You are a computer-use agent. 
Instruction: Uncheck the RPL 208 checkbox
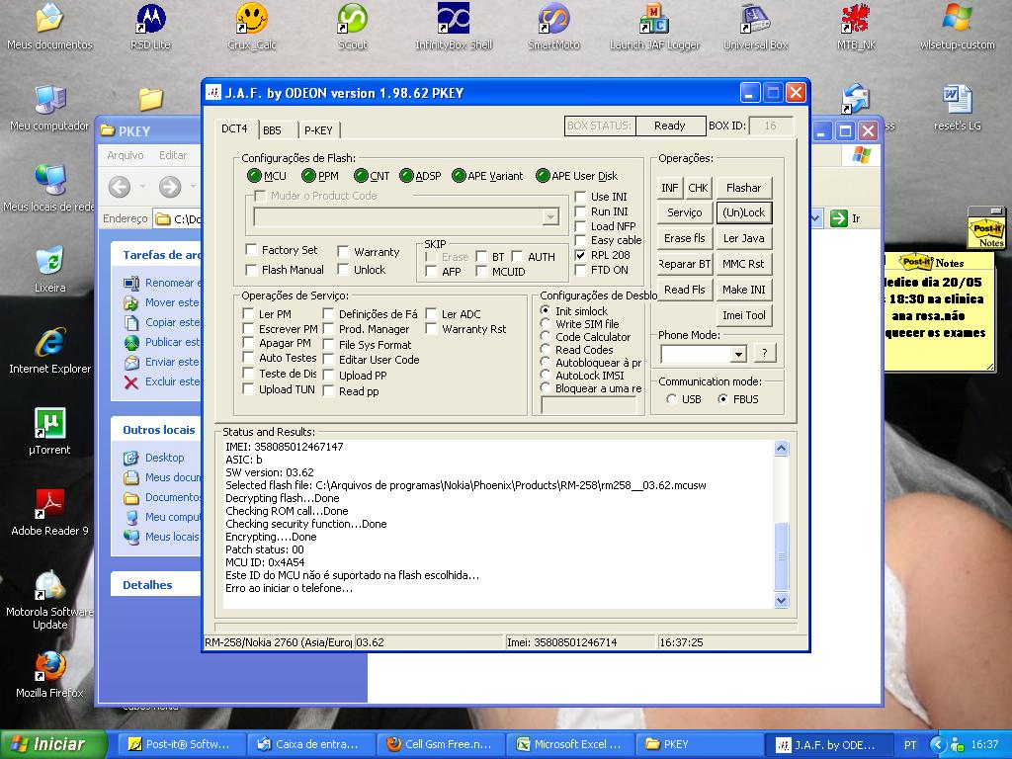[x=580, y=255]
